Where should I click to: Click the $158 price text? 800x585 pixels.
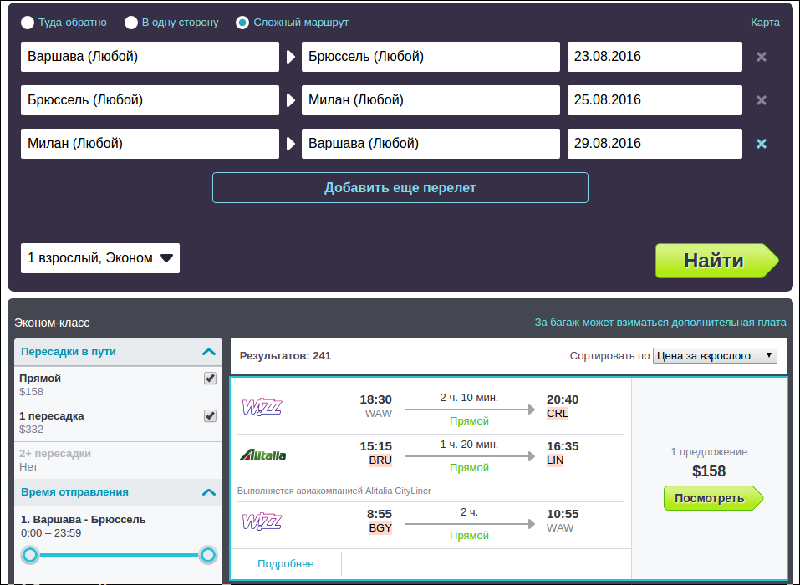pyautogui.click(x=709, y=471)
